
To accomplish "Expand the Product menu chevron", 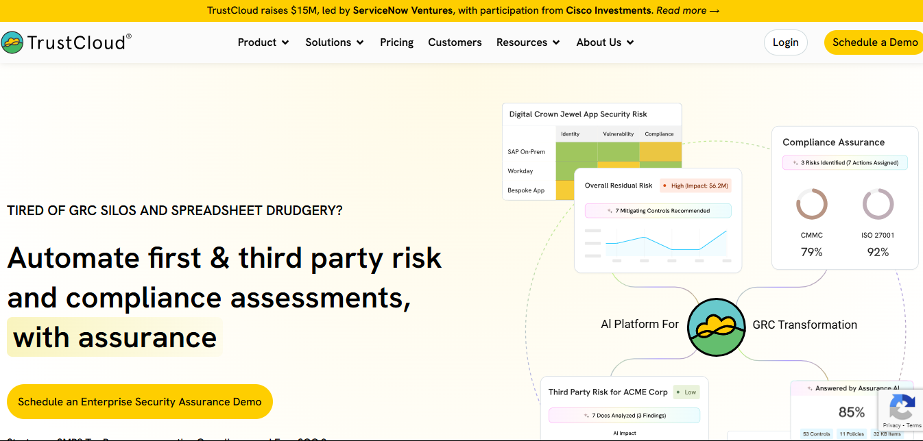I will 285,42.
